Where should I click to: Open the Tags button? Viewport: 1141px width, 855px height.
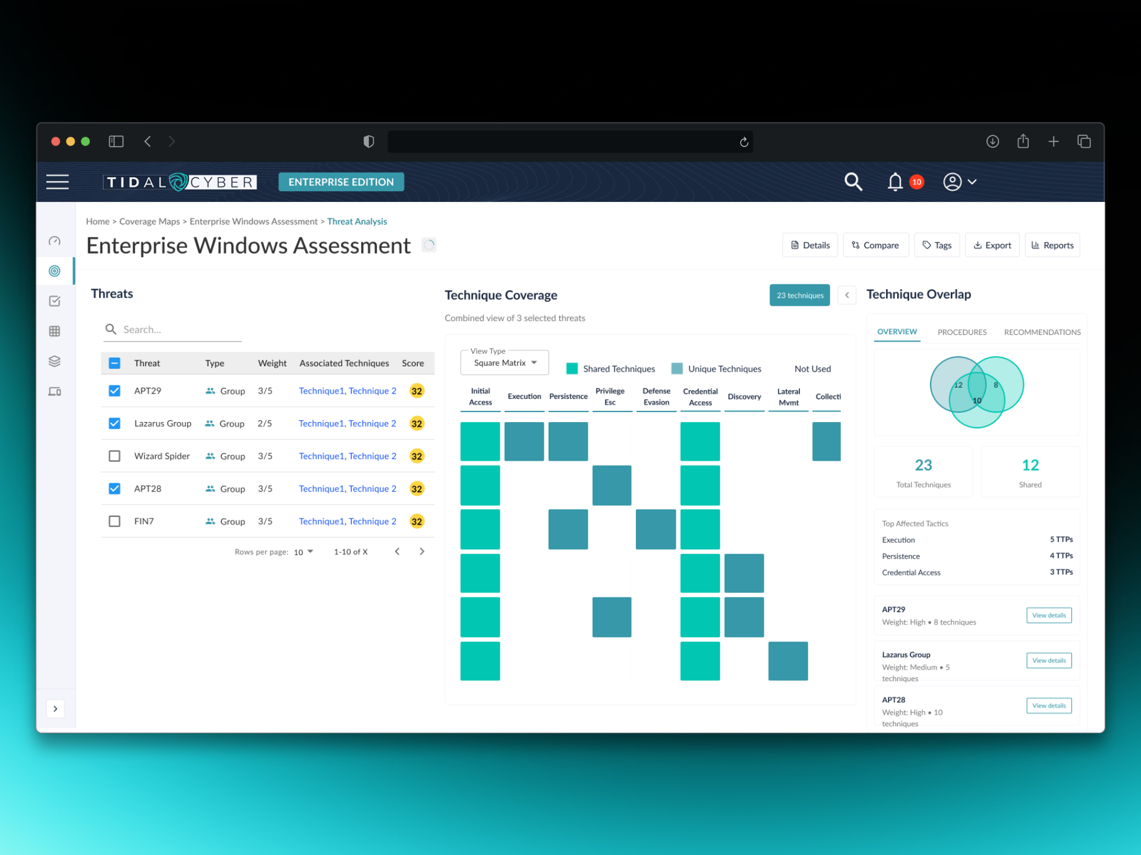[937, 245]
